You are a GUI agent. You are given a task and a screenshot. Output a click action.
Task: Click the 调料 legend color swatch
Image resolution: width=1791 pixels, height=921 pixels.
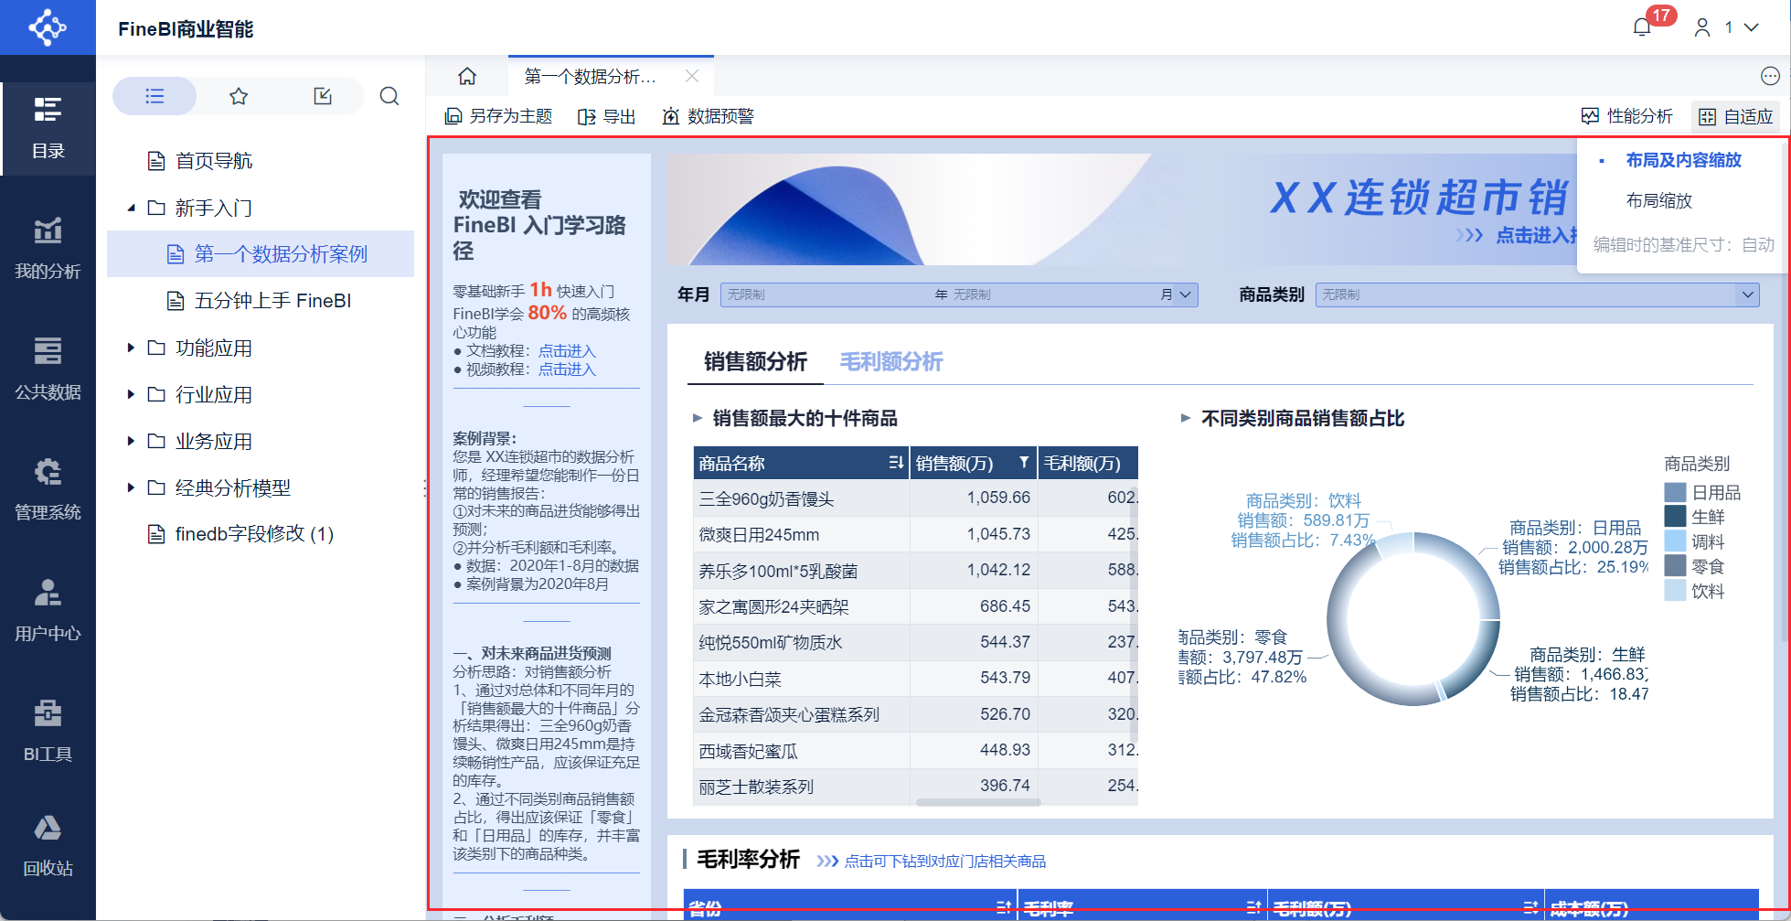tap(1675, 541)
